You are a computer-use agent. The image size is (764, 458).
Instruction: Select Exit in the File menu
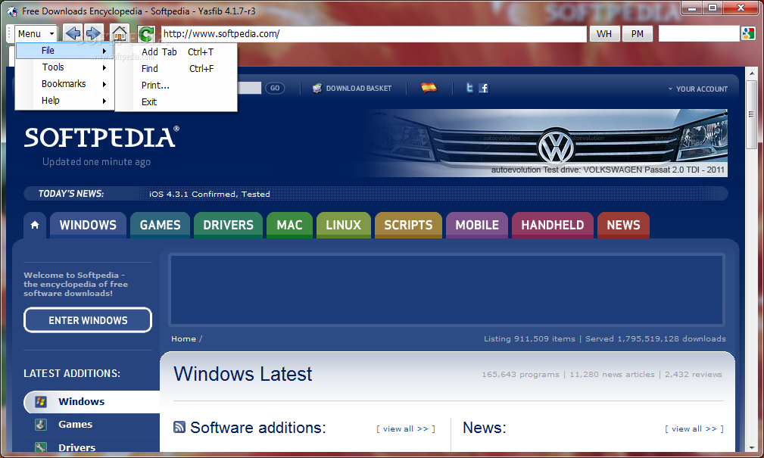click(x=176, y=102)
